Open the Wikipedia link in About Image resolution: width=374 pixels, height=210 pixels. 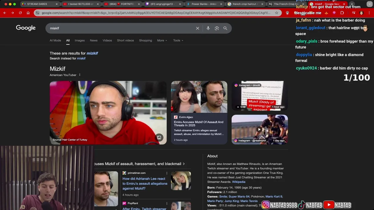click(238, 182)
